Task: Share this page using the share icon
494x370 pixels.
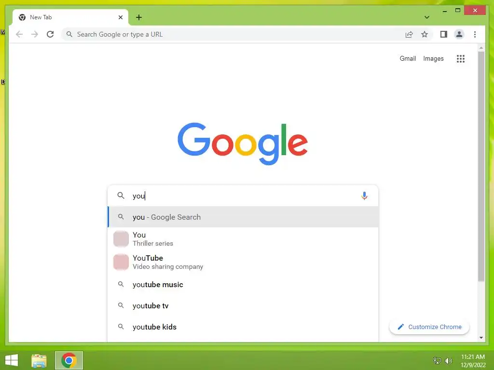Action: [x=409, y=34]
